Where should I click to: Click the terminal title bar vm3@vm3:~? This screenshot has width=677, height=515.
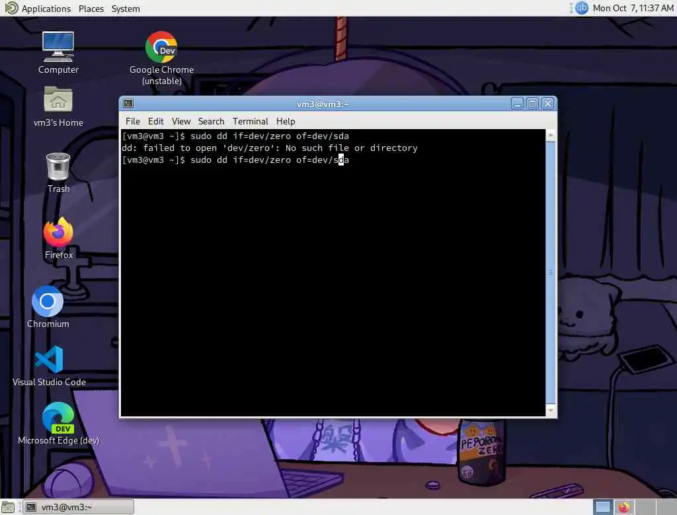pos(323,104)
